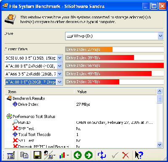
Task: Click the SCSI U160 combo text field
Action: [31, 58]
